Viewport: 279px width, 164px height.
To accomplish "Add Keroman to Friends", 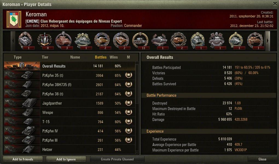I will (x=23, y=159).
